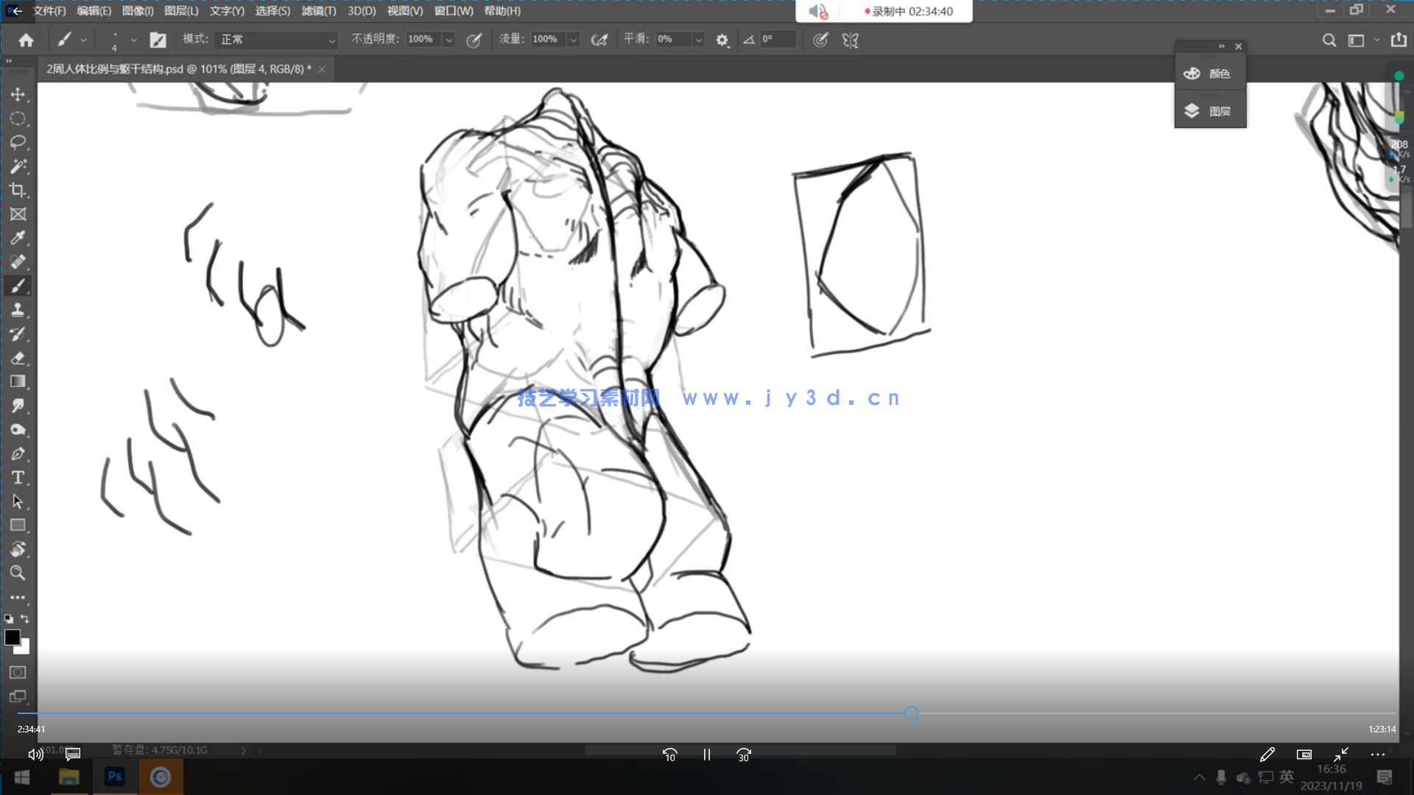This screenshot has height=795, width=1414.
Task: Expand the smoothing 0% dropdown arrow
Action: point(698,40)
